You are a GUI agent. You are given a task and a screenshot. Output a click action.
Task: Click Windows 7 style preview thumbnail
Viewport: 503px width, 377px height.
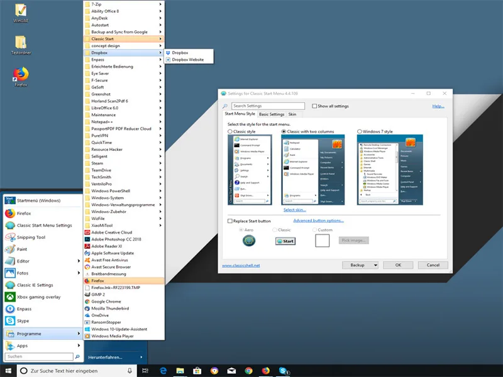[390, 170]
